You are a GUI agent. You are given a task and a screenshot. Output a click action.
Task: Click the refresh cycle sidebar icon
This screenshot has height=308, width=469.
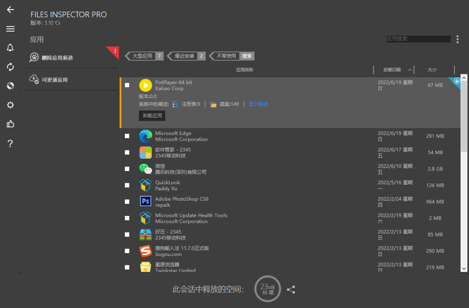click(10, 67)
